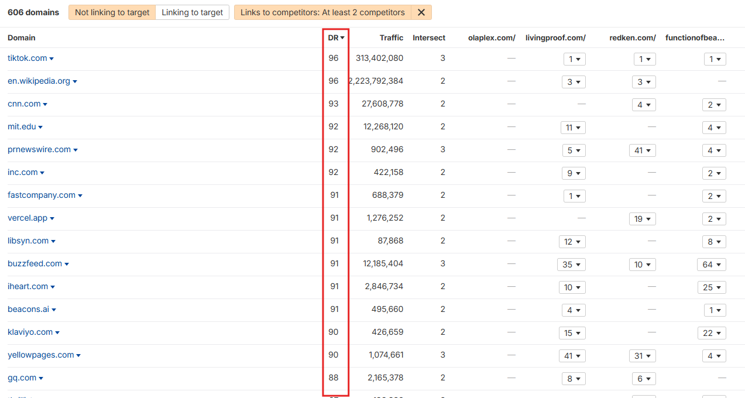
Task: Expand cnn.com redken 4 links
Action: 644,105
